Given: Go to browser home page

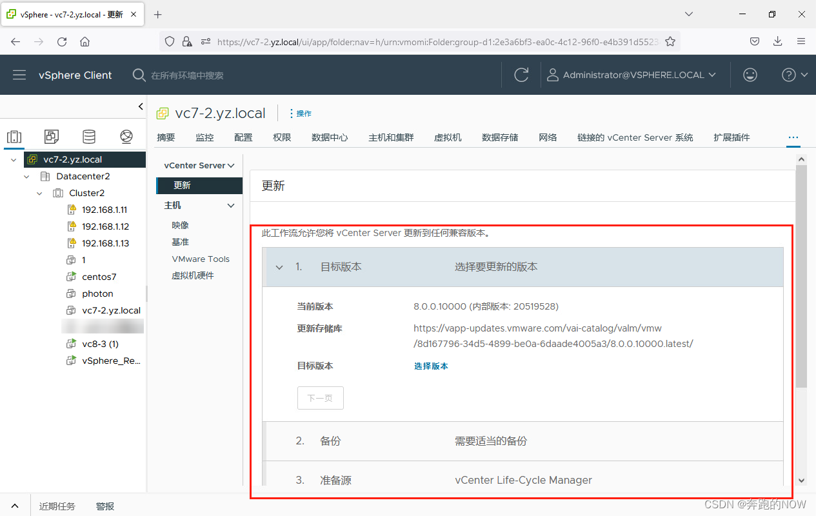Looking at the screenshot, I should 85,41.
